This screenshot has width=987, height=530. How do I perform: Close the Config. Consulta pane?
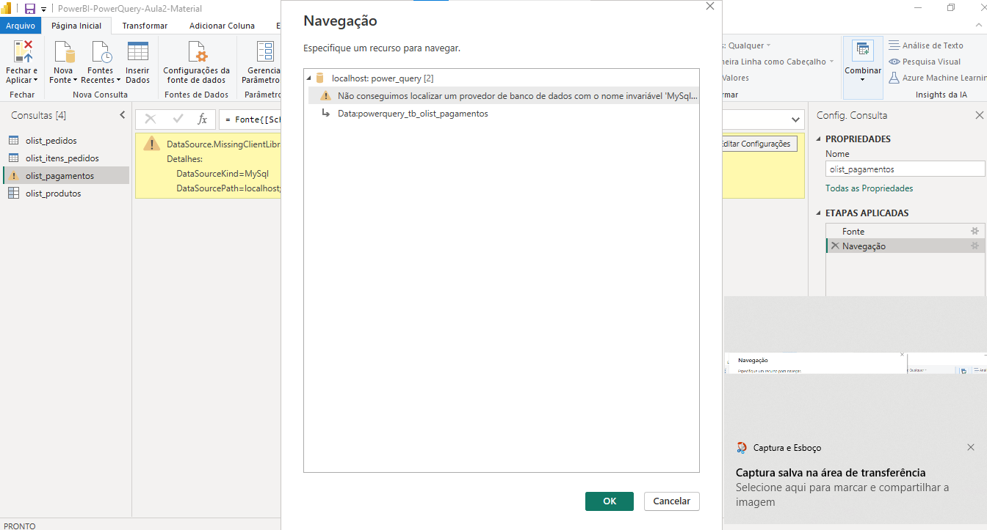point(979,115)
